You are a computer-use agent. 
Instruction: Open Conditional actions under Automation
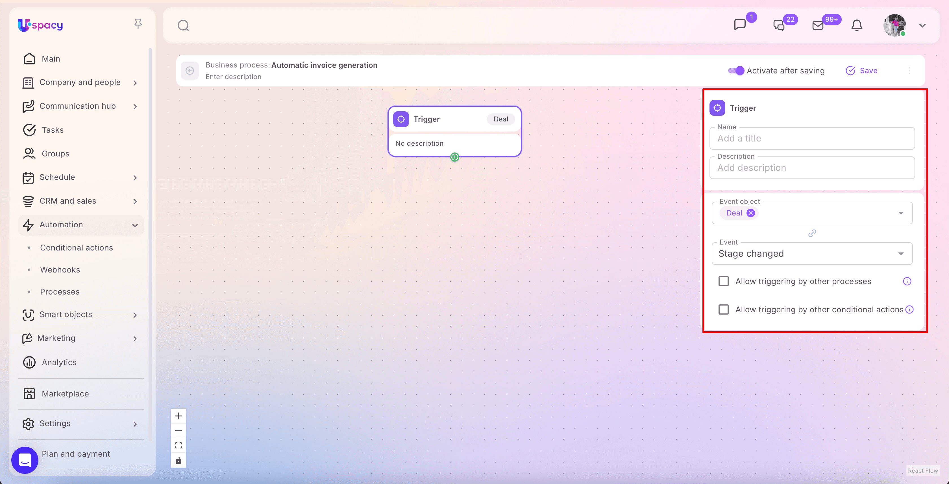(76, 248)
